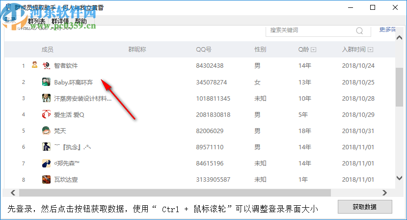The height and width of the screenshot is (220, 407).
Task: Click the 群昵称 column header
Action: (137, 49)
